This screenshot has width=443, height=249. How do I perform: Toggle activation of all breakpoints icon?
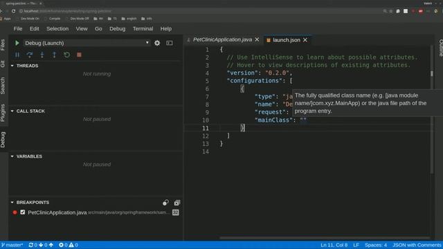point(165,203)
